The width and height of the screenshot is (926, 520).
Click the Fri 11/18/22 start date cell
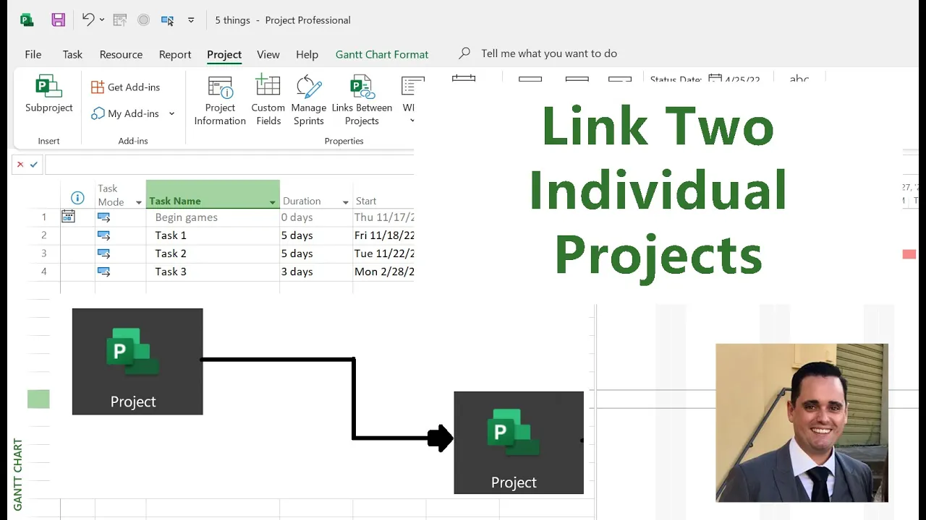pyautogui.click(x=383, y=235)
